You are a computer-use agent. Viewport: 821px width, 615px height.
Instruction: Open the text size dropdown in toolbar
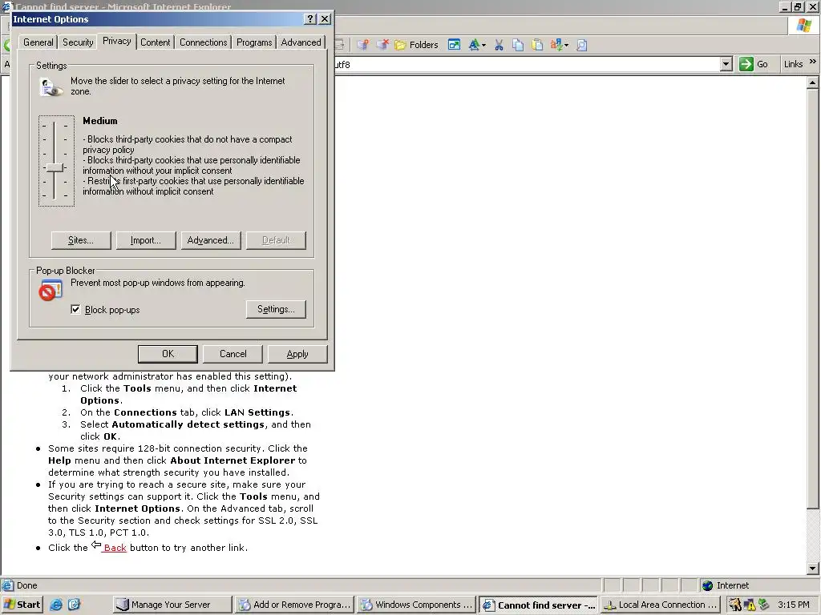(477, 45)
